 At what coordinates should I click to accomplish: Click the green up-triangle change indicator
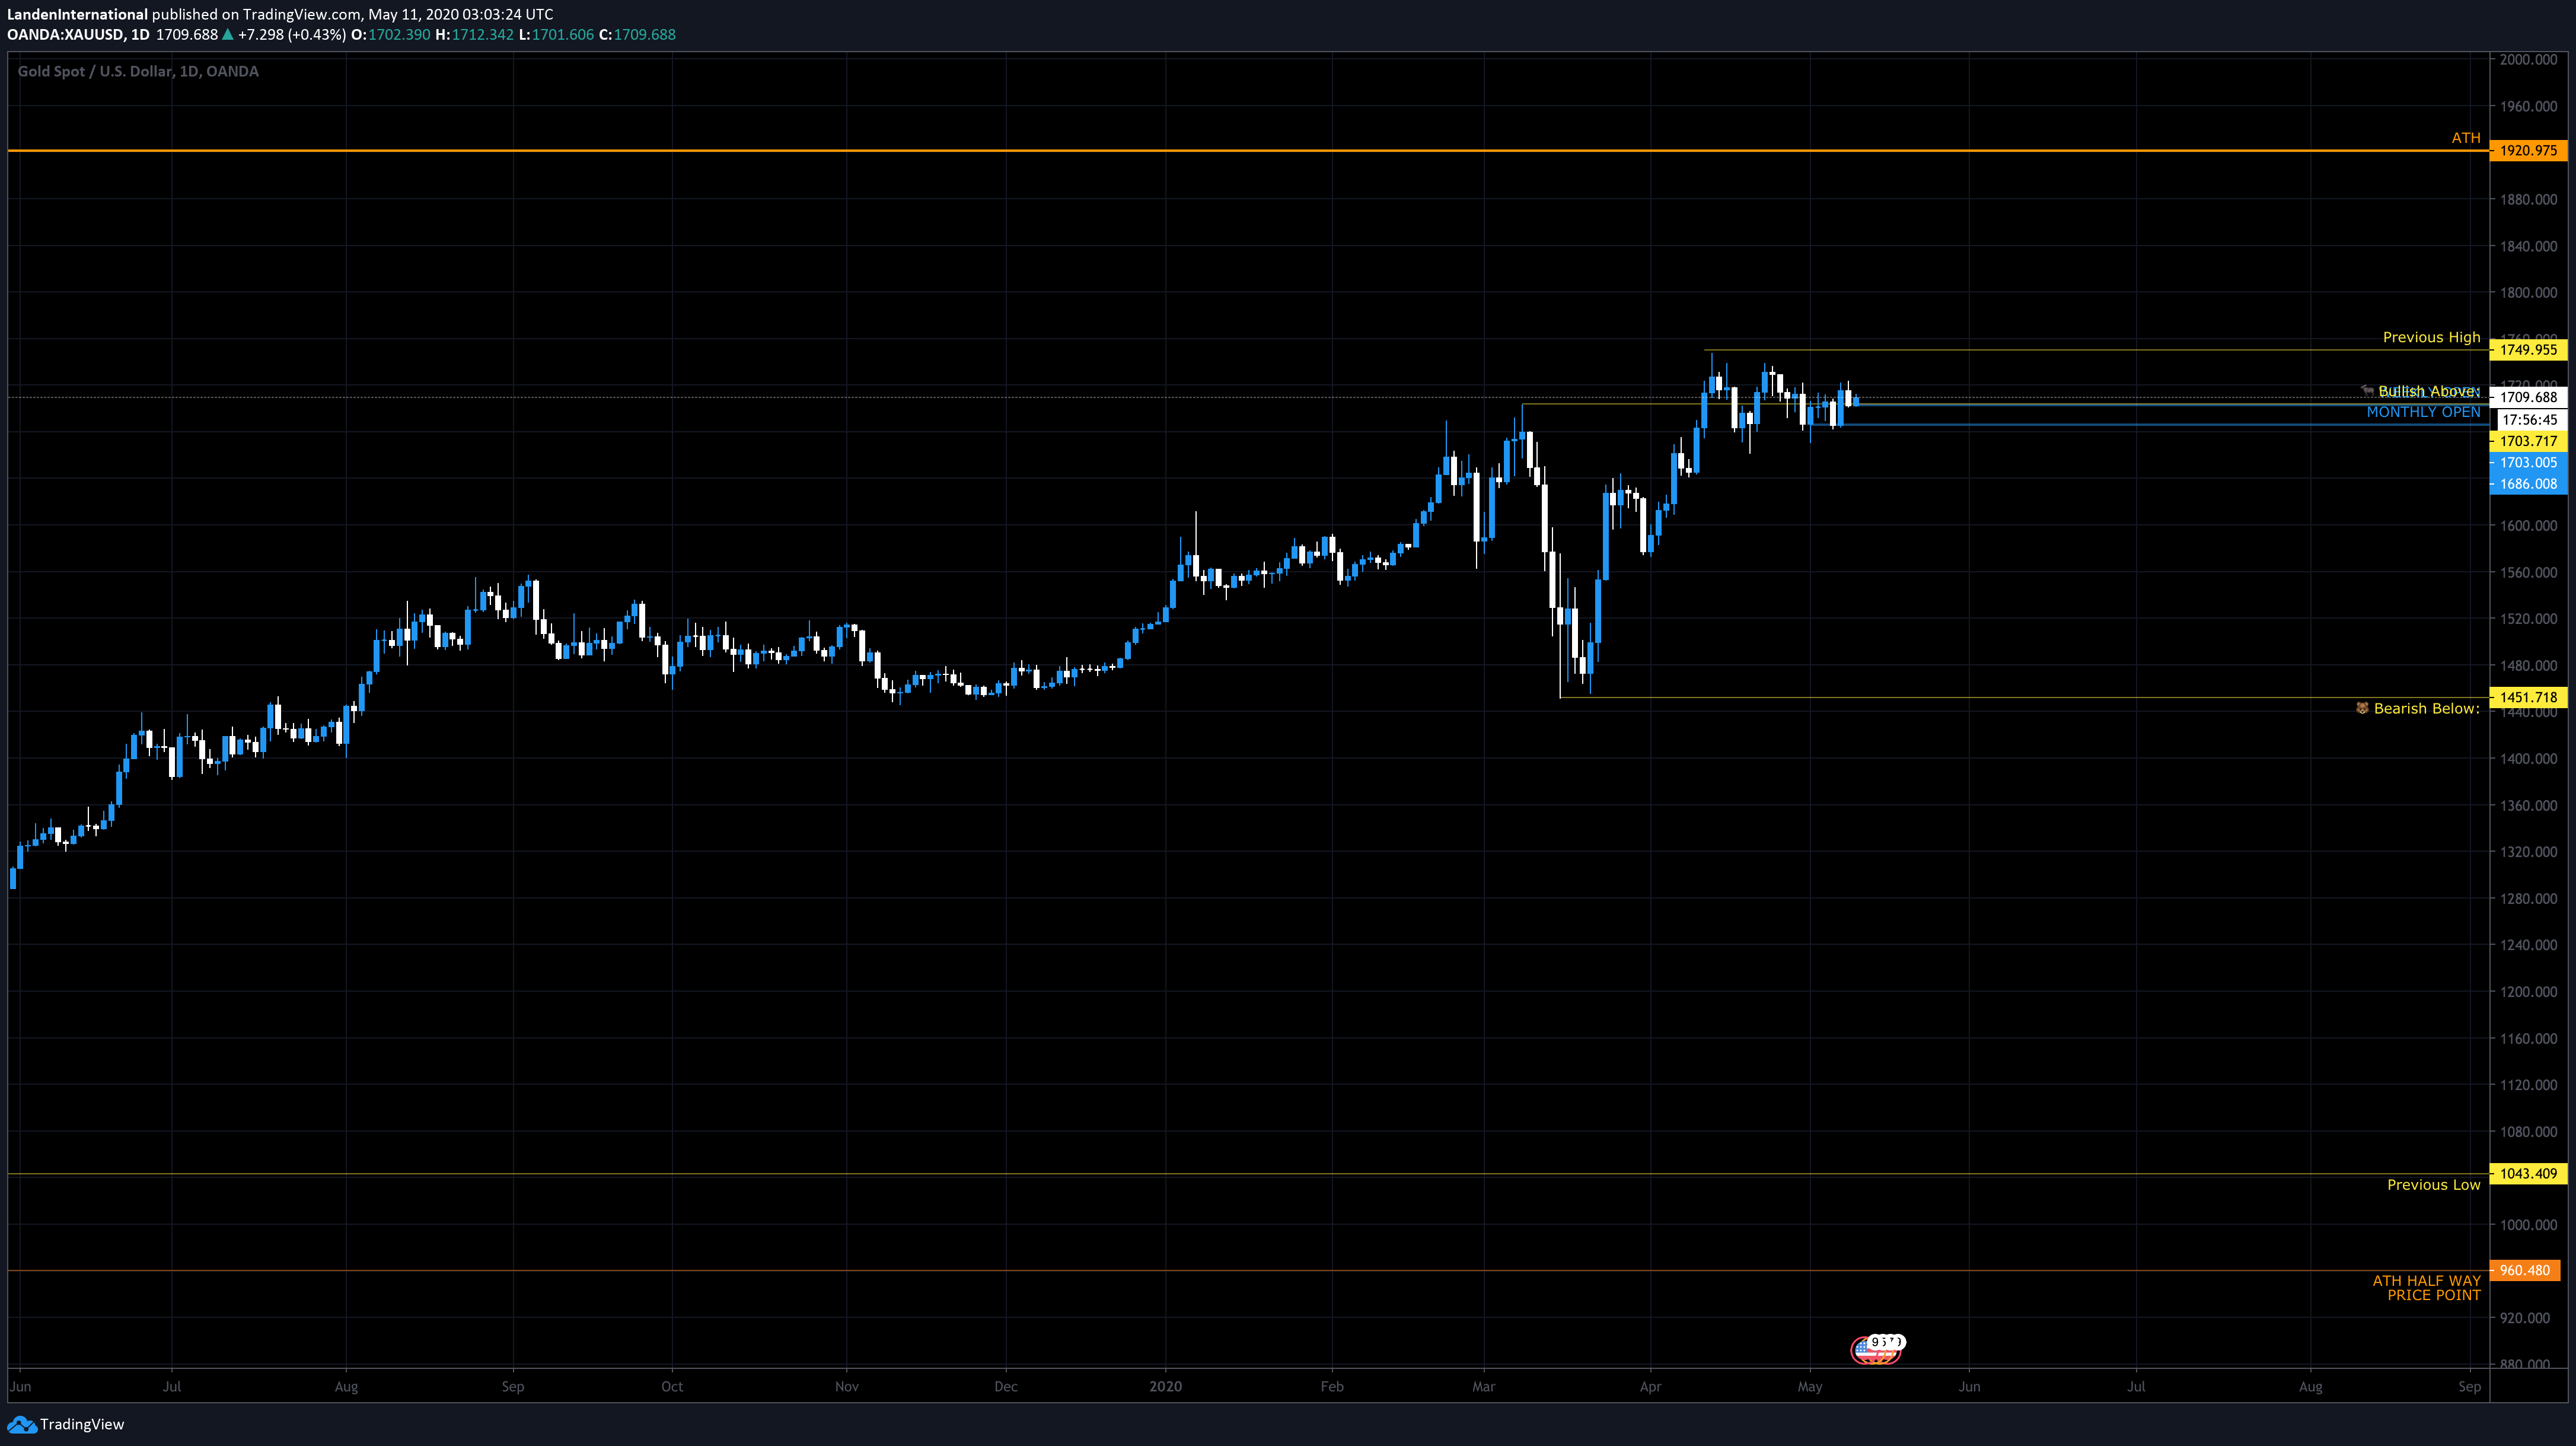tap(228, 34)
